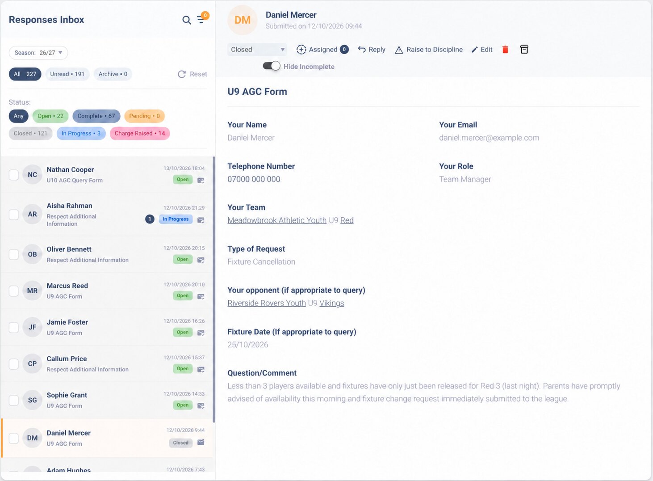Switch to Archive 0 tab
This screenshot has width=653, height=481.
pyautogui.click(x=113, y=74)
